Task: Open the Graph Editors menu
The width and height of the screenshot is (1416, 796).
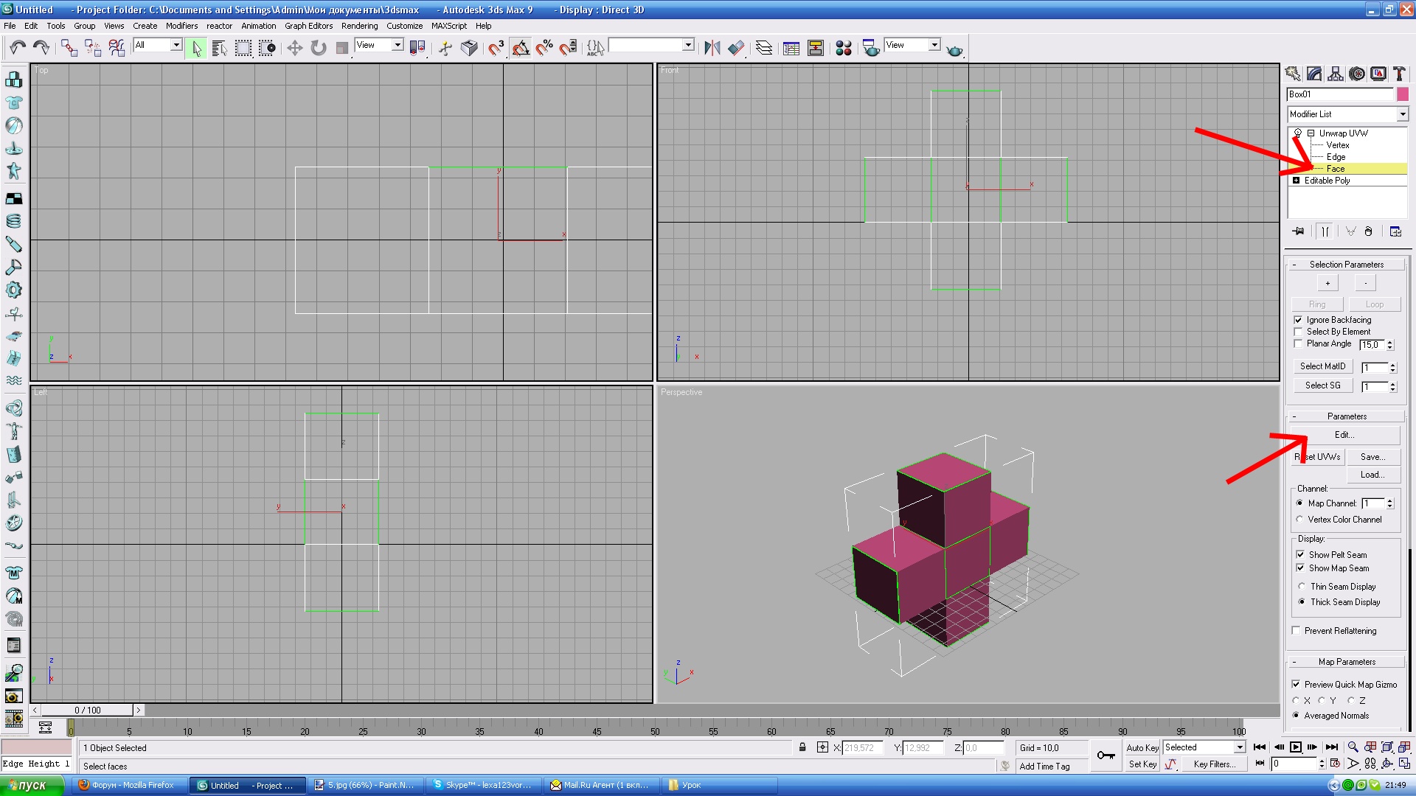Action: tap(308, 26)
